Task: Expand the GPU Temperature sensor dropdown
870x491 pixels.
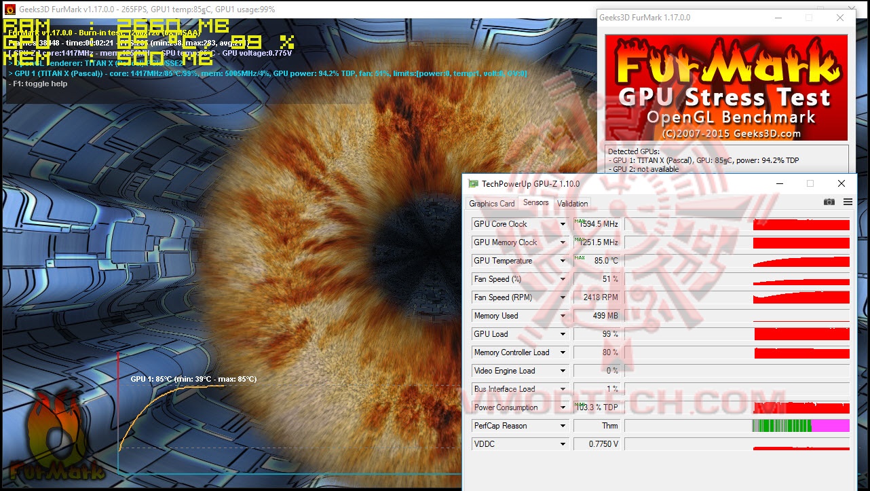Action: point(563,261)
